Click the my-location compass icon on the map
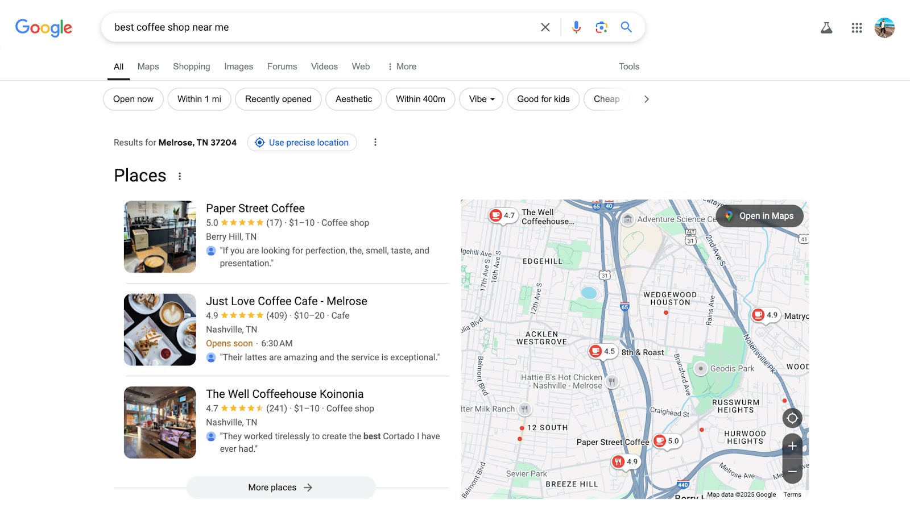The image size is (910, 512). click(792, 418)
